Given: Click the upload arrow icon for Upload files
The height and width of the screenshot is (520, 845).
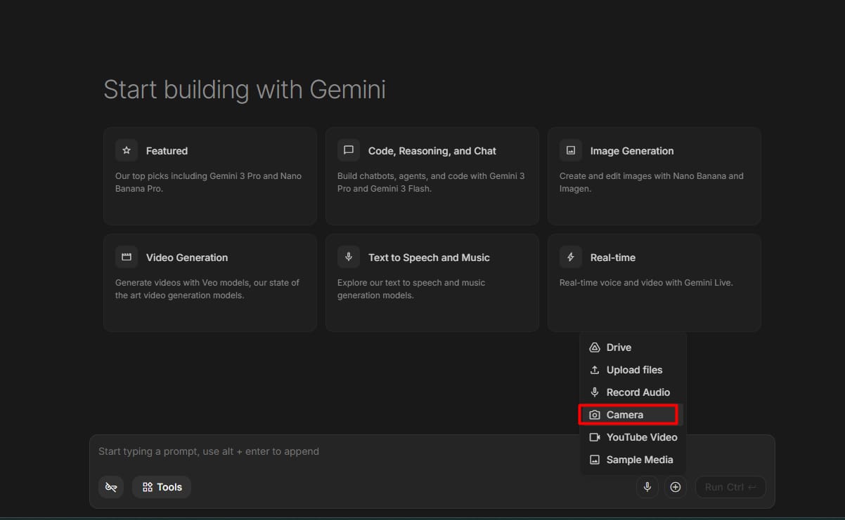Looking at the screenshot, I should pyautogui.click(x=594, y=369).
